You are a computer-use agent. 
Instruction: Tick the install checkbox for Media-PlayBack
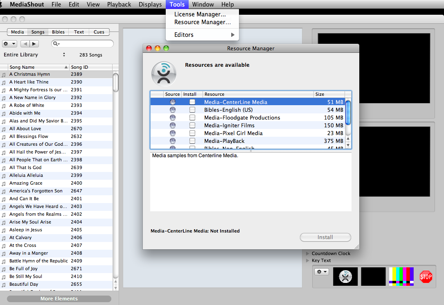coord(192,141)
